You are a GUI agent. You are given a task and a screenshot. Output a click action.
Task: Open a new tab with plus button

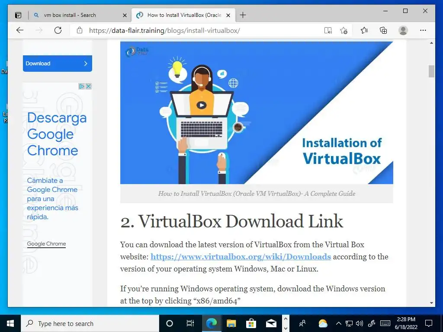[243, 15]
